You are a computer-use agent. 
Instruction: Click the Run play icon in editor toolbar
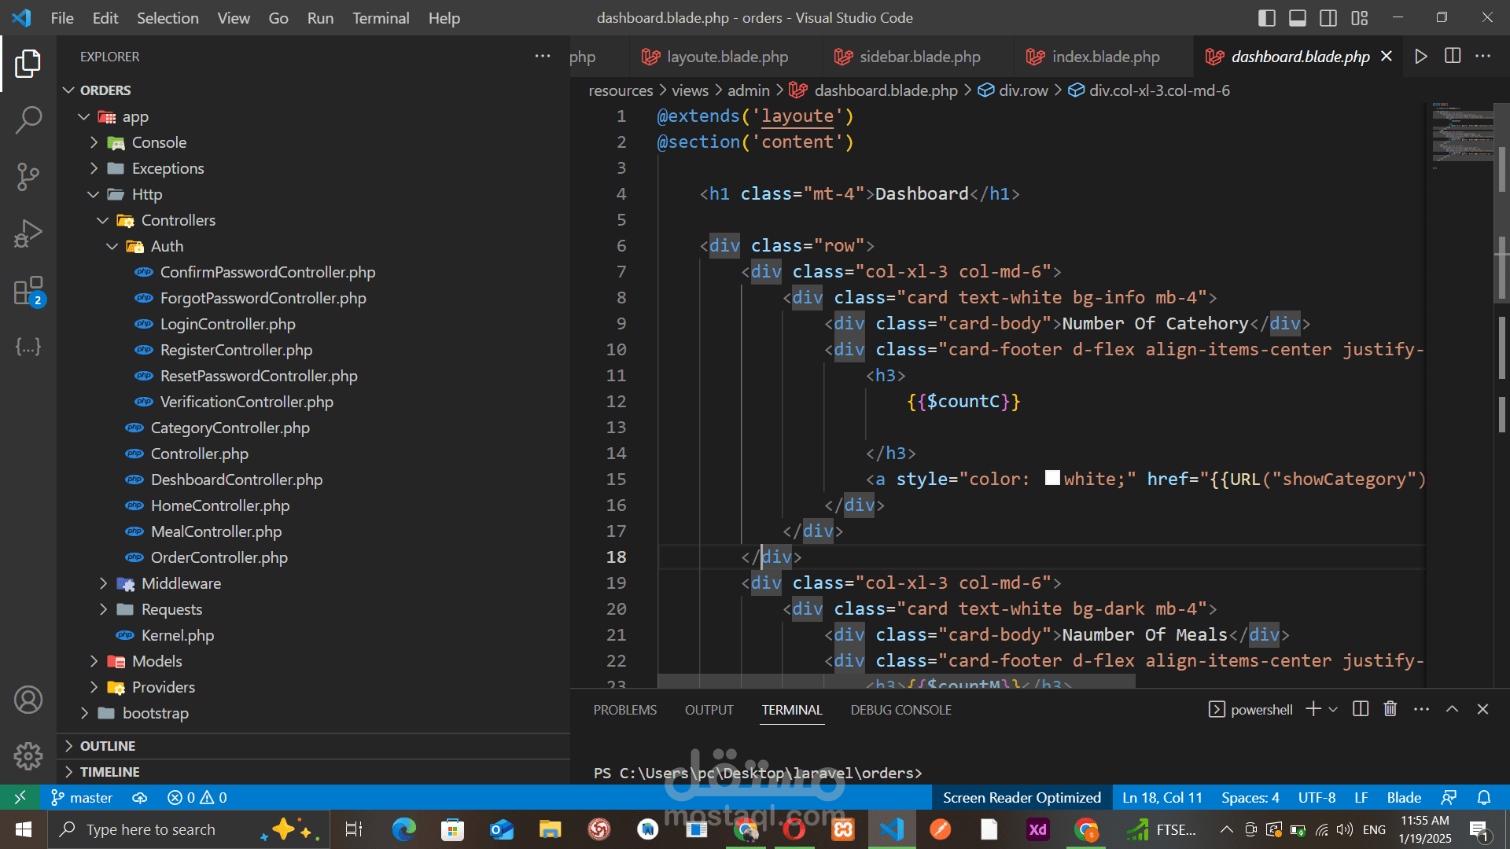tap(1420, 57)
